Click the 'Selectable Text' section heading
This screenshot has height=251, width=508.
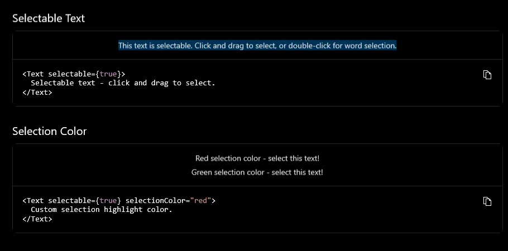[49, 18]
